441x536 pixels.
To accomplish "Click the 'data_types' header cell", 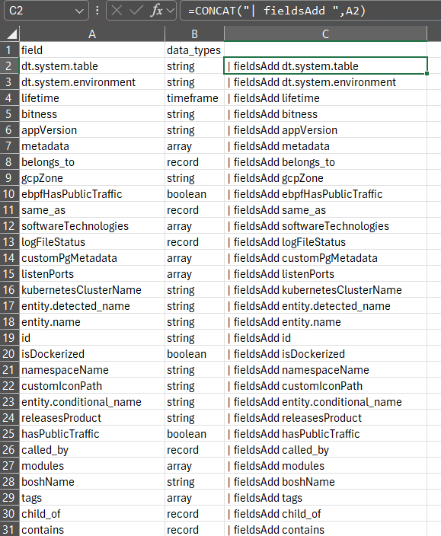I will point(194,50).
